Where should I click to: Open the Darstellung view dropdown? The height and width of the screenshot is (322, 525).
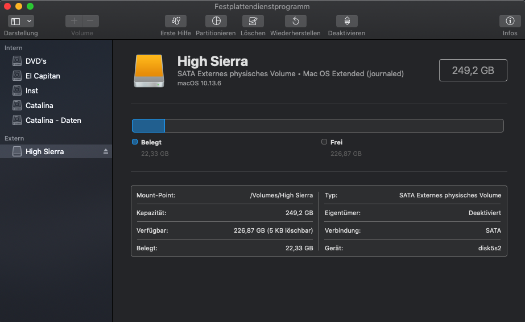click(21, 21)
